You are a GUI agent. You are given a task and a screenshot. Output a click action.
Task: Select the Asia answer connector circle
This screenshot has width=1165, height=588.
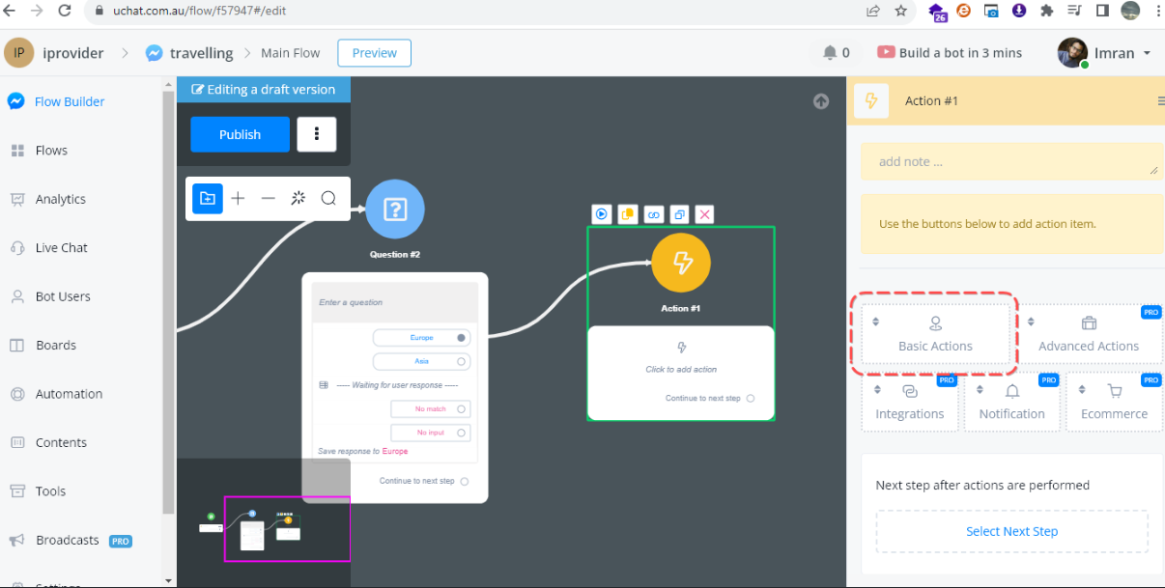pos(462,362)
